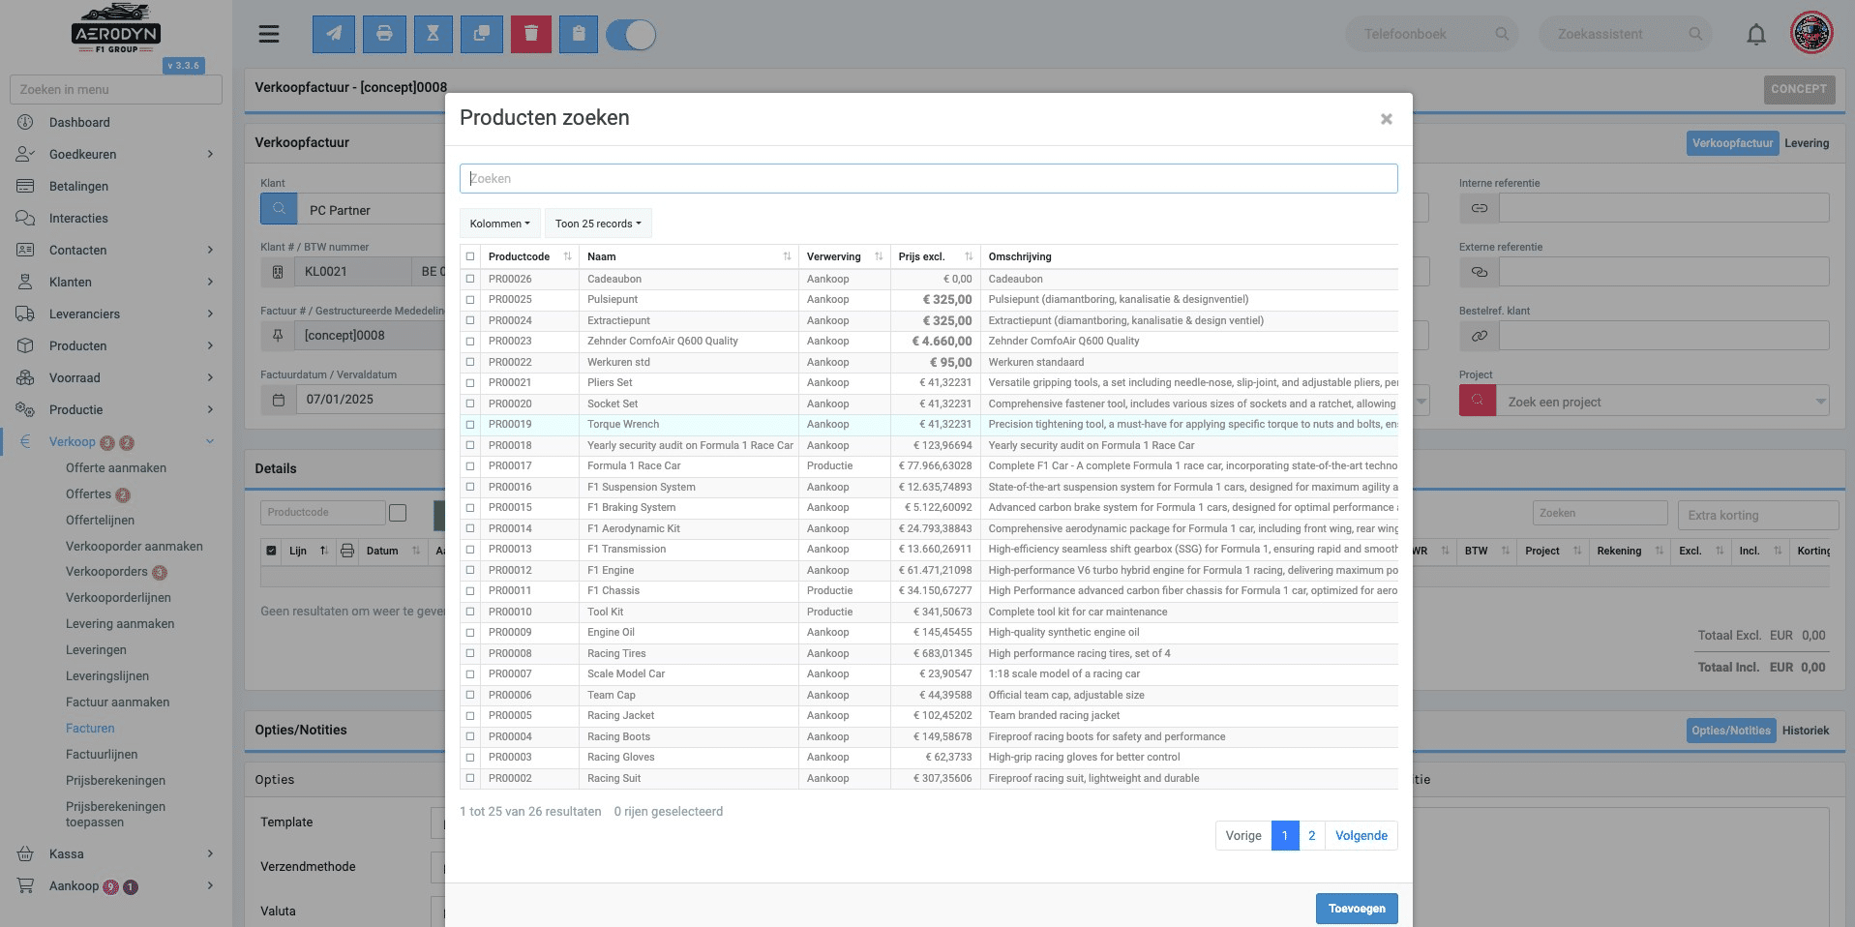Click the clipboard toolbar icon
Viewport: 1855px width, 927px height.
tap(579, 34)
